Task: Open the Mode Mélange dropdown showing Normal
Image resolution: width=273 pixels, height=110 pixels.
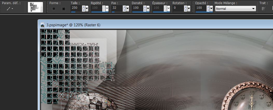Action: [236, 9]
